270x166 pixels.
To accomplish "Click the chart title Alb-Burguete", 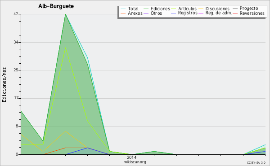I will 56,6.
